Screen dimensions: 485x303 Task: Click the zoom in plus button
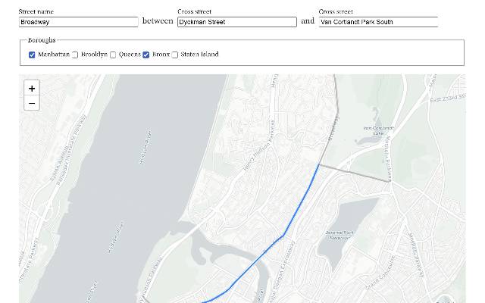[x=32, y=89]
